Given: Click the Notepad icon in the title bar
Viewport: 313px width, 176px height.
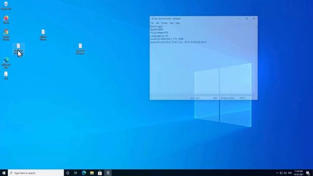Looking at the screenshot, I should point(152,19).
